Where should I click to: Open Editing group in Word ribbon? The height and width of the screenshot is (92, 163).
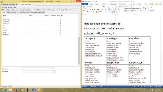tap(152, 9)
